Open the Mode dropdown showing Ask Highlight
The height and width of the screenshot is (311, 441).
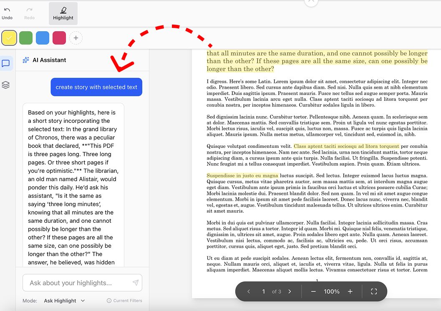[x=64, y=300]
